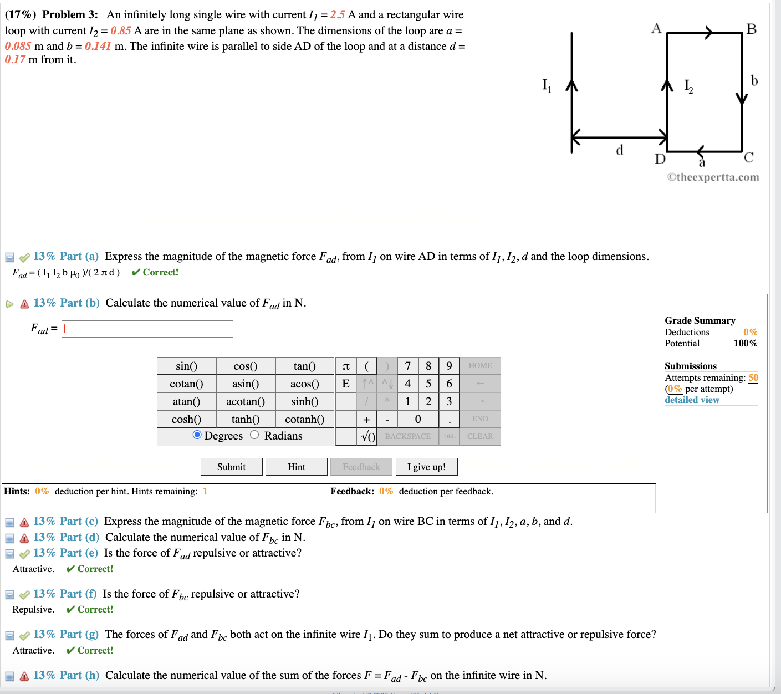Collapse the Part (g) section

(x=9, y=634)
